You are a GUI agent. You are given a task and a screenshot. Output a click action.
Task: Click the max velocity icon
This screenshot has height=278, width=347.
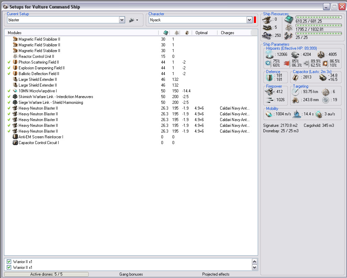(x=269, y=114)
